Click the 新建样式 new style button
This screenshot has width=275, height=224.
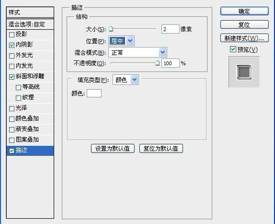point(244,38)
